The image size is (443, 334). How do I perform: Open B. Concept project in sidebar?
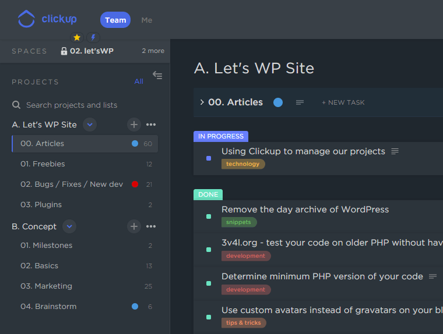[x=34, y=226]
